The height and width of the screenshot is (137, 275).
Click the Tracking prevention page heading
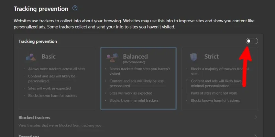41,9
